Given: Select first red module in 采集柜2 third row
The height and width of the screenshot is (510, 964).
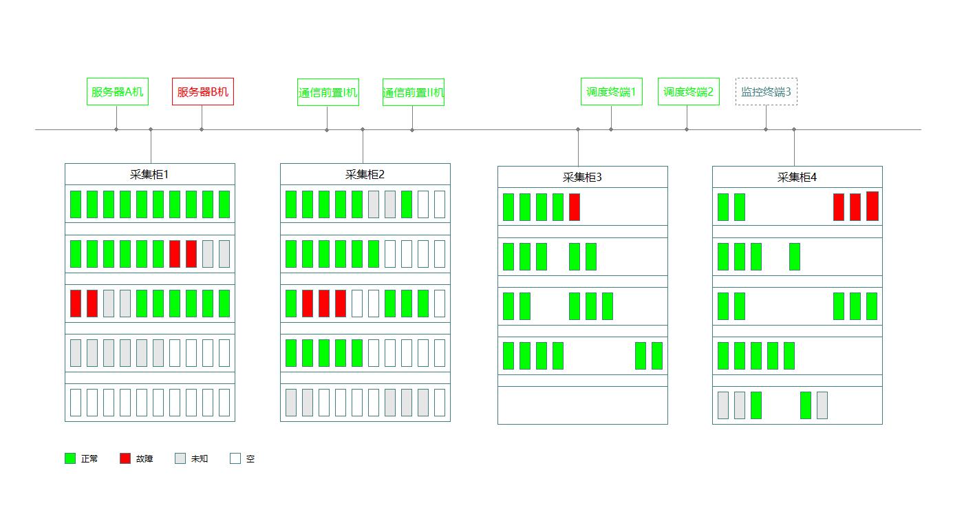Looking at the screenshot, I should click(308, 304).
